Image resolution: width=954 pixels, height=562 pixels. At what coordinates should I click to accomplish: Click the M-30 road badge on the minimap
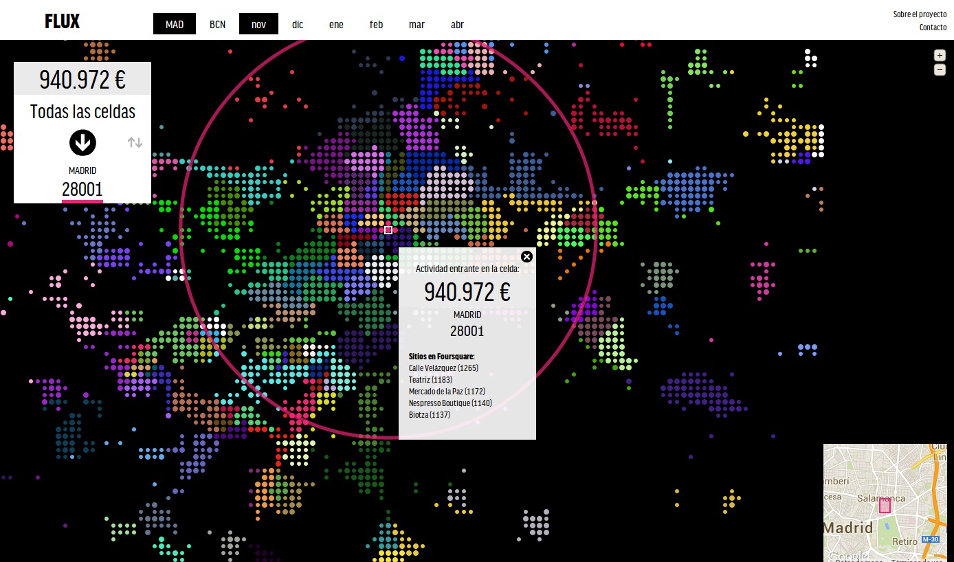click(x=931, y=539)
